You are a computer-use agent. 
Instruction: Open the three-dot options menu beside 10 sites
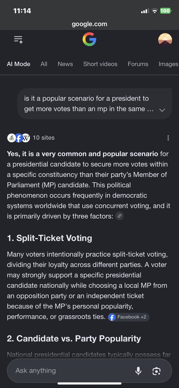pos(168,138)
